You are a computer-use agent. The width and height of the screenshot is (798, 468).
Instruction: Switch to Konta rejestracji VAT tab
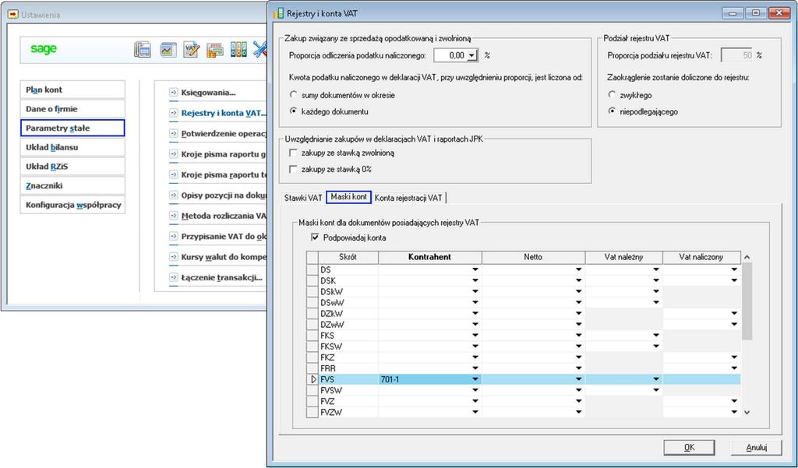point(408,198)
